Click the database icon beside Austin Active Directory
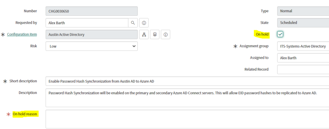 (155, 35)
